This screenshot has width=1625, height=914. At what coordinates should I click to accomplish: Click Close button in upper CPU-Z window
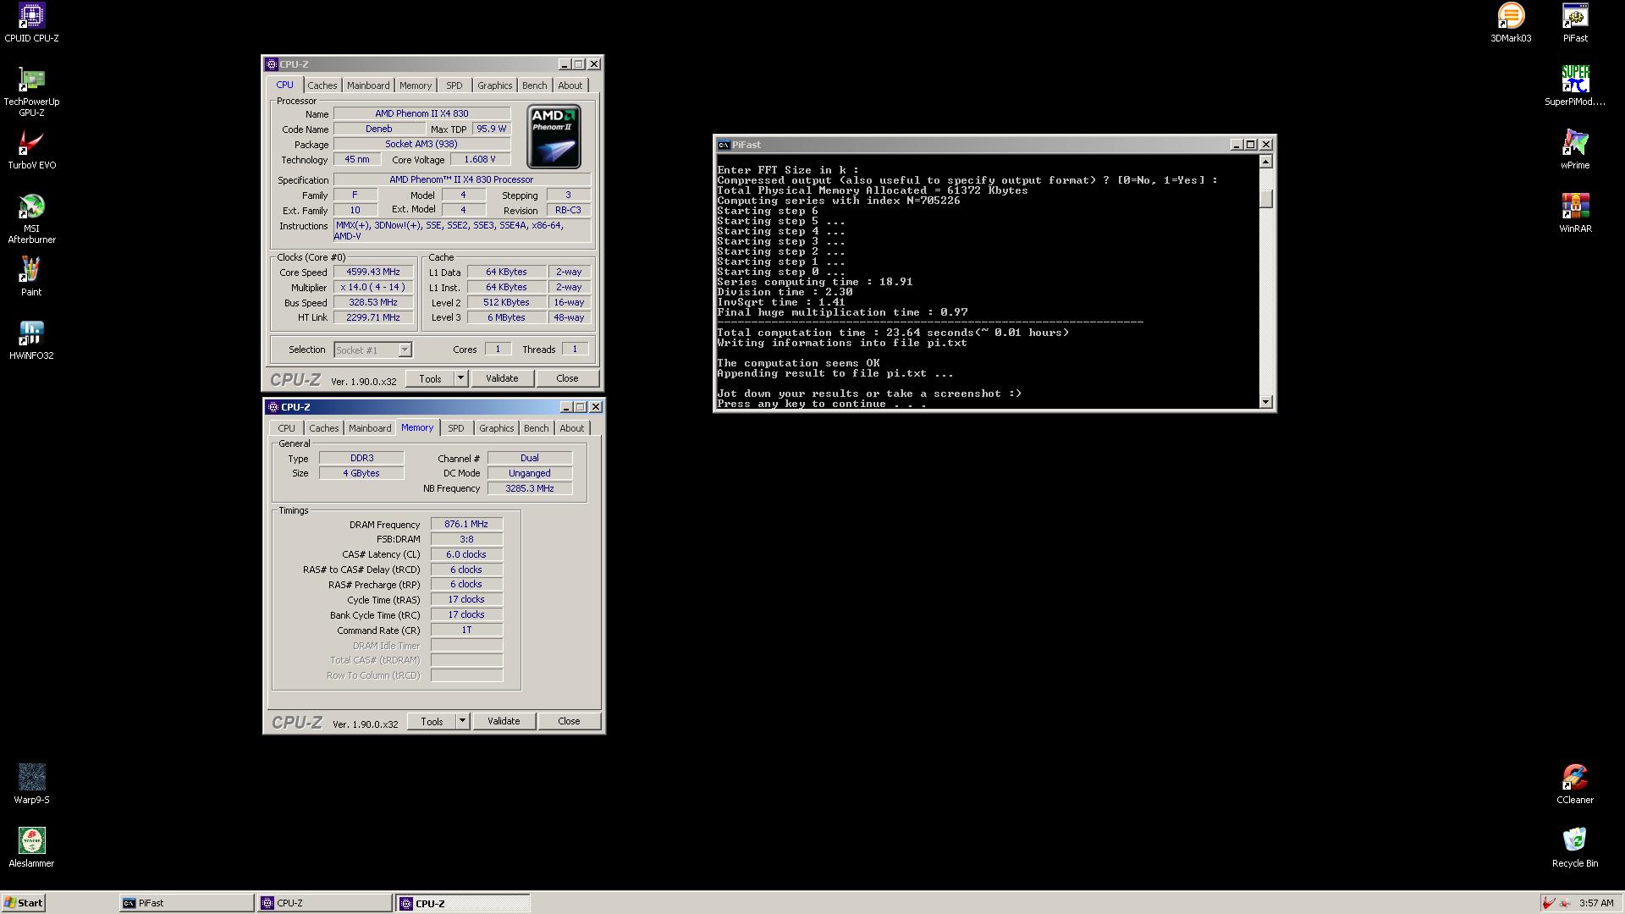coord(567,378)
